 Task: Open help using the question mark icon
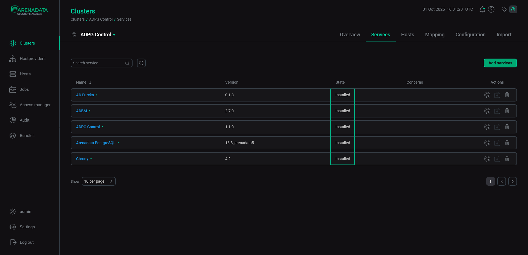(491, 9)
